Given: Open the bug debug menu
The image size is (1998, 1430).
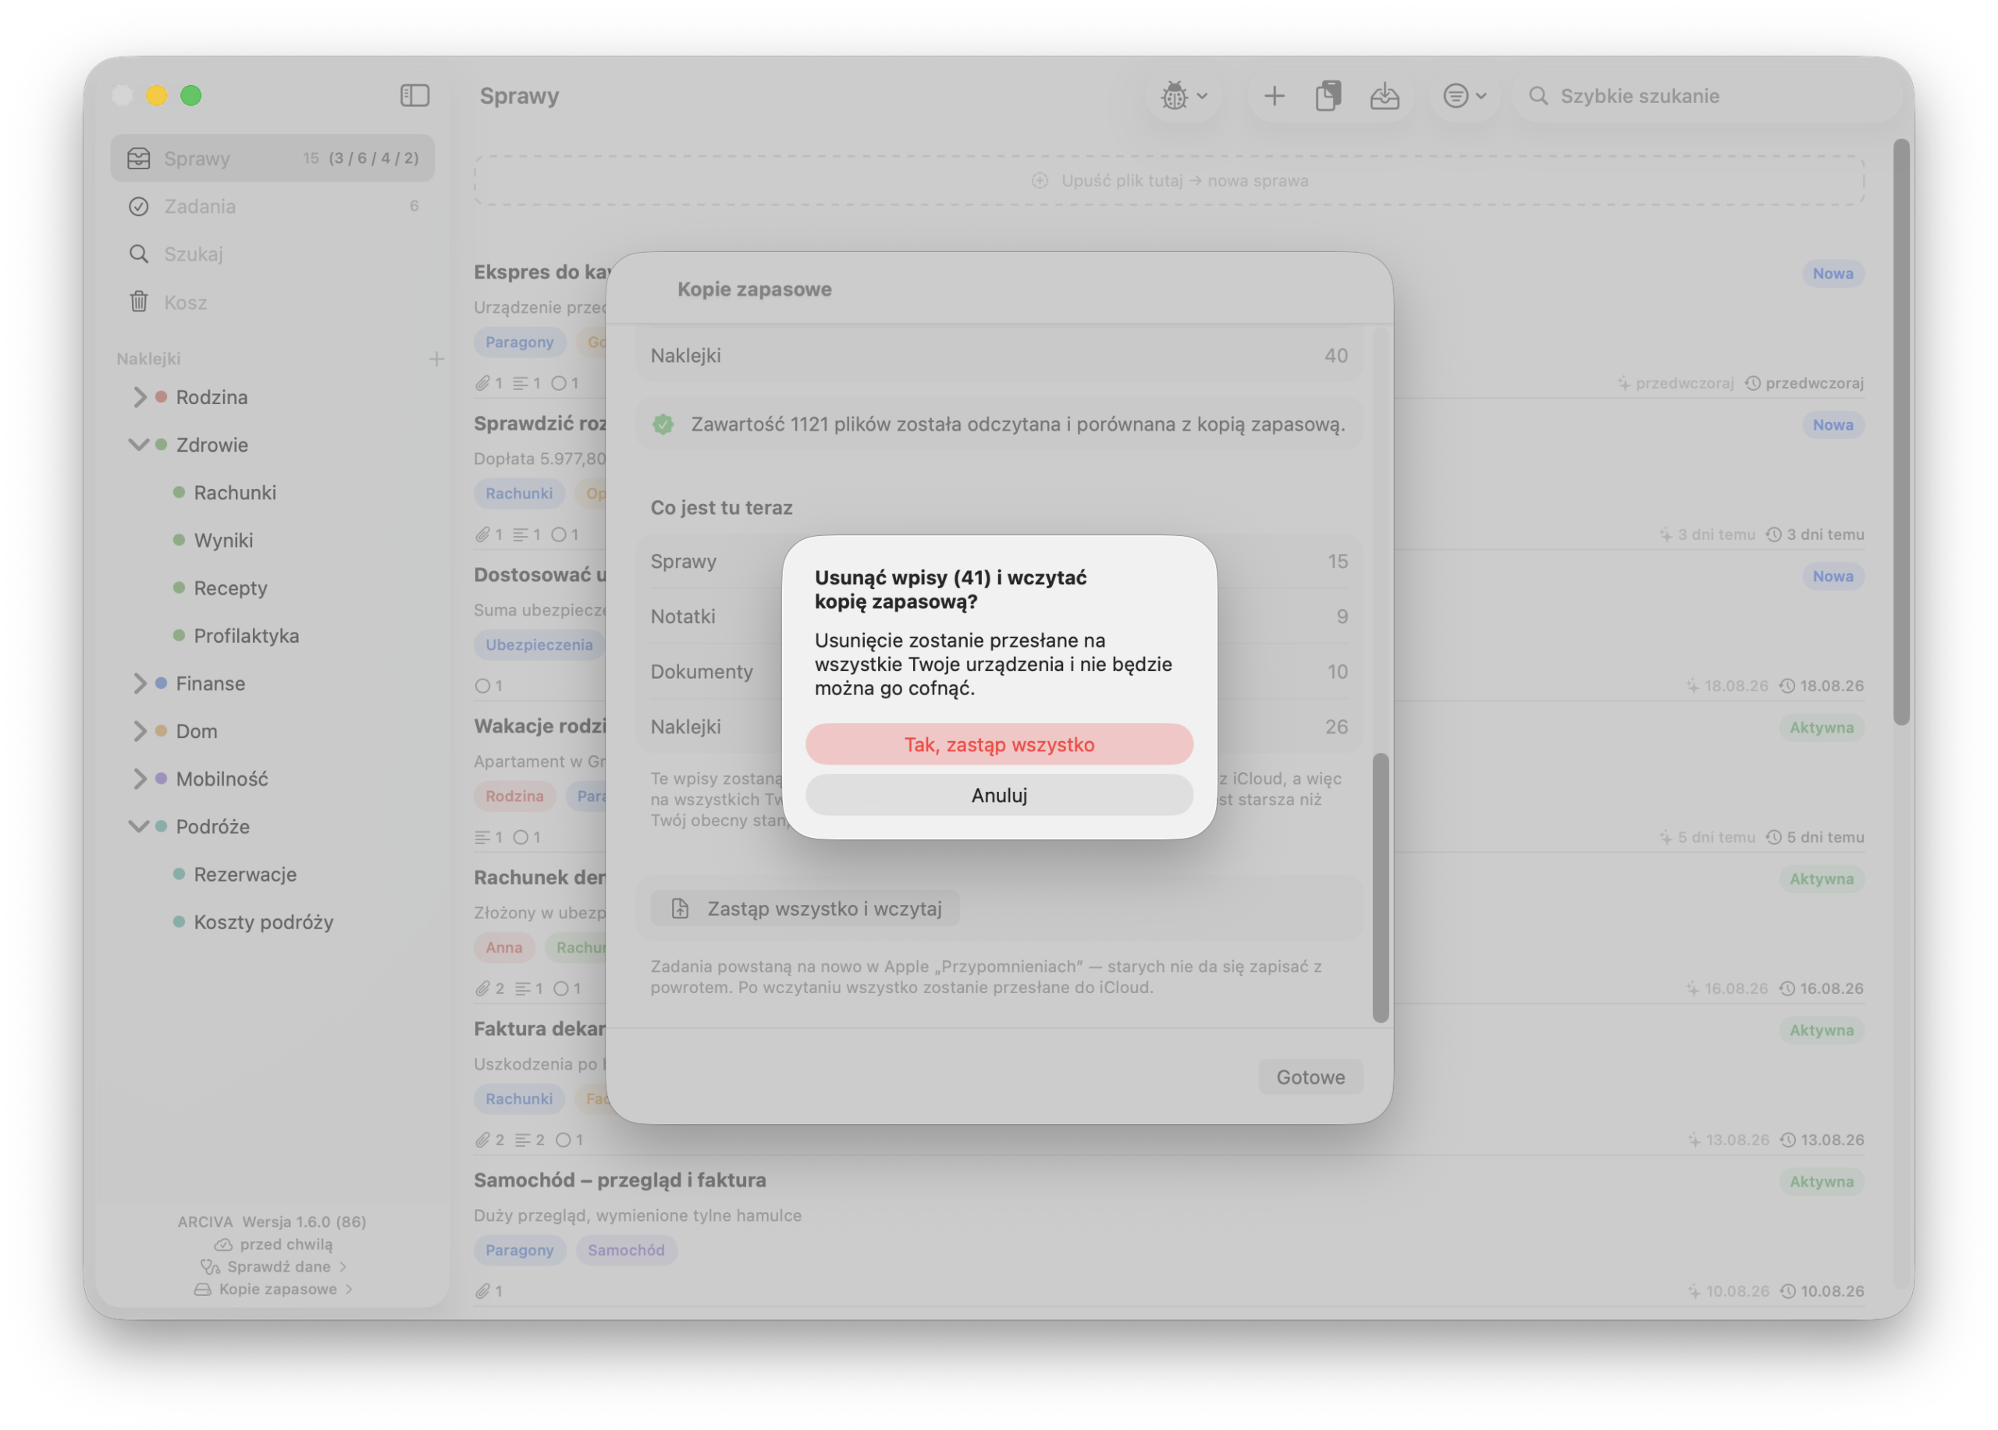Looking at the screenshot, I should (1183, 95).
